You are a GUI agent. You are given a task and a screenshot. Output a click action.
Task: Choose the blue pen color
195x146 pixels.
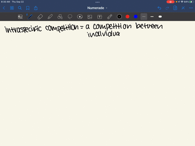coord(136,17)
